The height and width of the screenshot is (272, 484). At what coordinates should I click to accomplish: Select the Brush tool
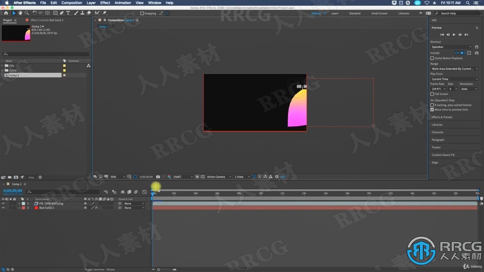pos(76,13)
